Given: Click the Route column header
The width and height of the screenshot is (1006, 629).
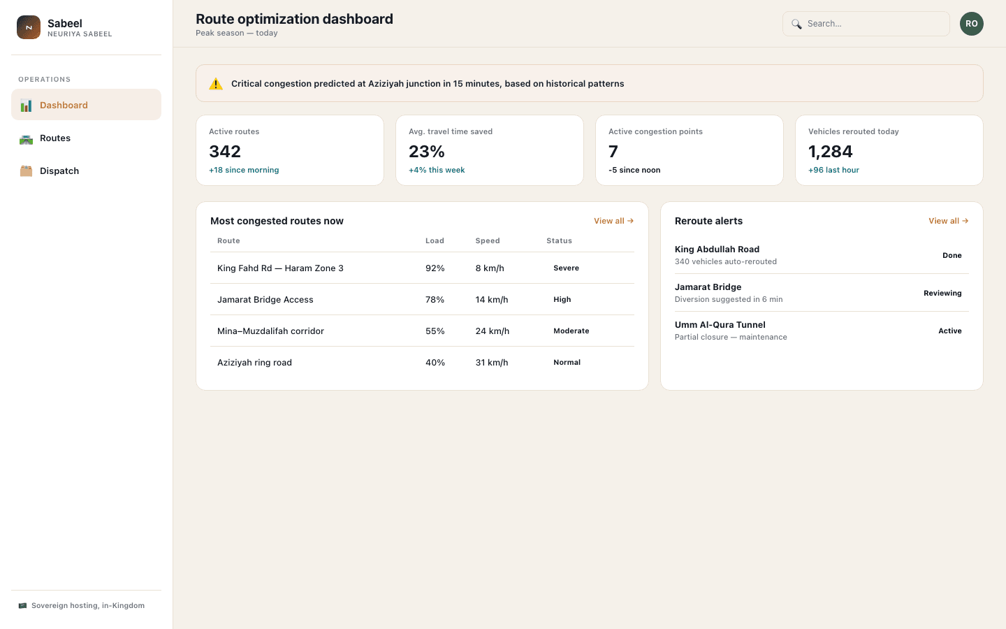Looking at the screenshot, I should (228, 241).
